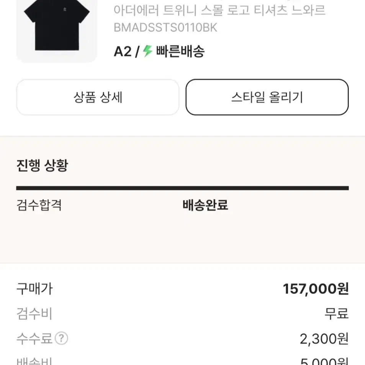Click the 검수비 row label
The width and height of the screenshot is (365, 365).
click(x=34, y=314)
